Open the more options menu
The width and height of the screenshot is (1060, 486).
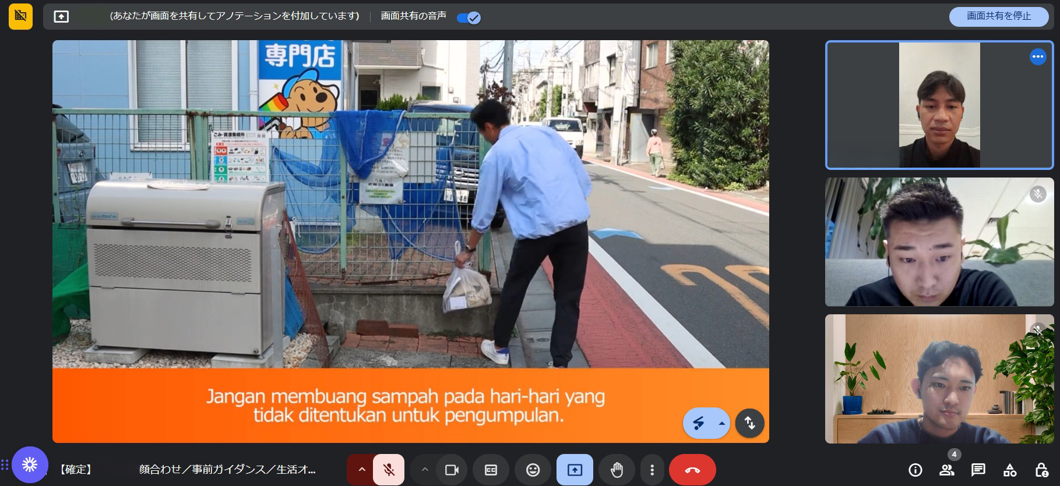(x=652, y=470)
